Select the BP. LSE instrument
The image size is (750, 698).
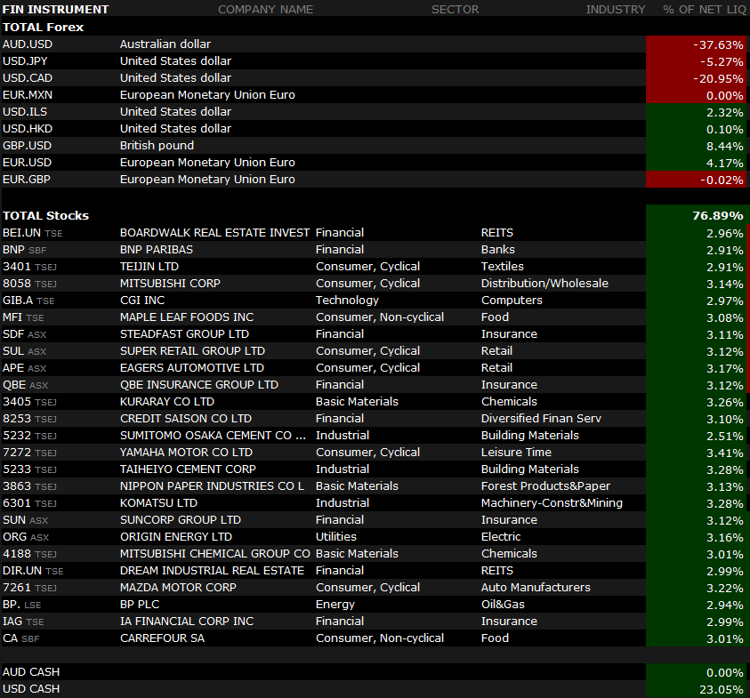21,605
